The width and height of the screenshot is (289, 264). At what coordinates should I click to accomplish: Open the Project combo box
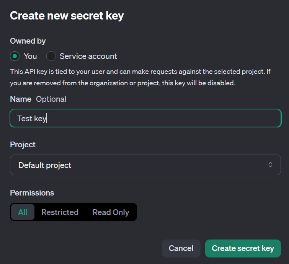coord(145,165)
